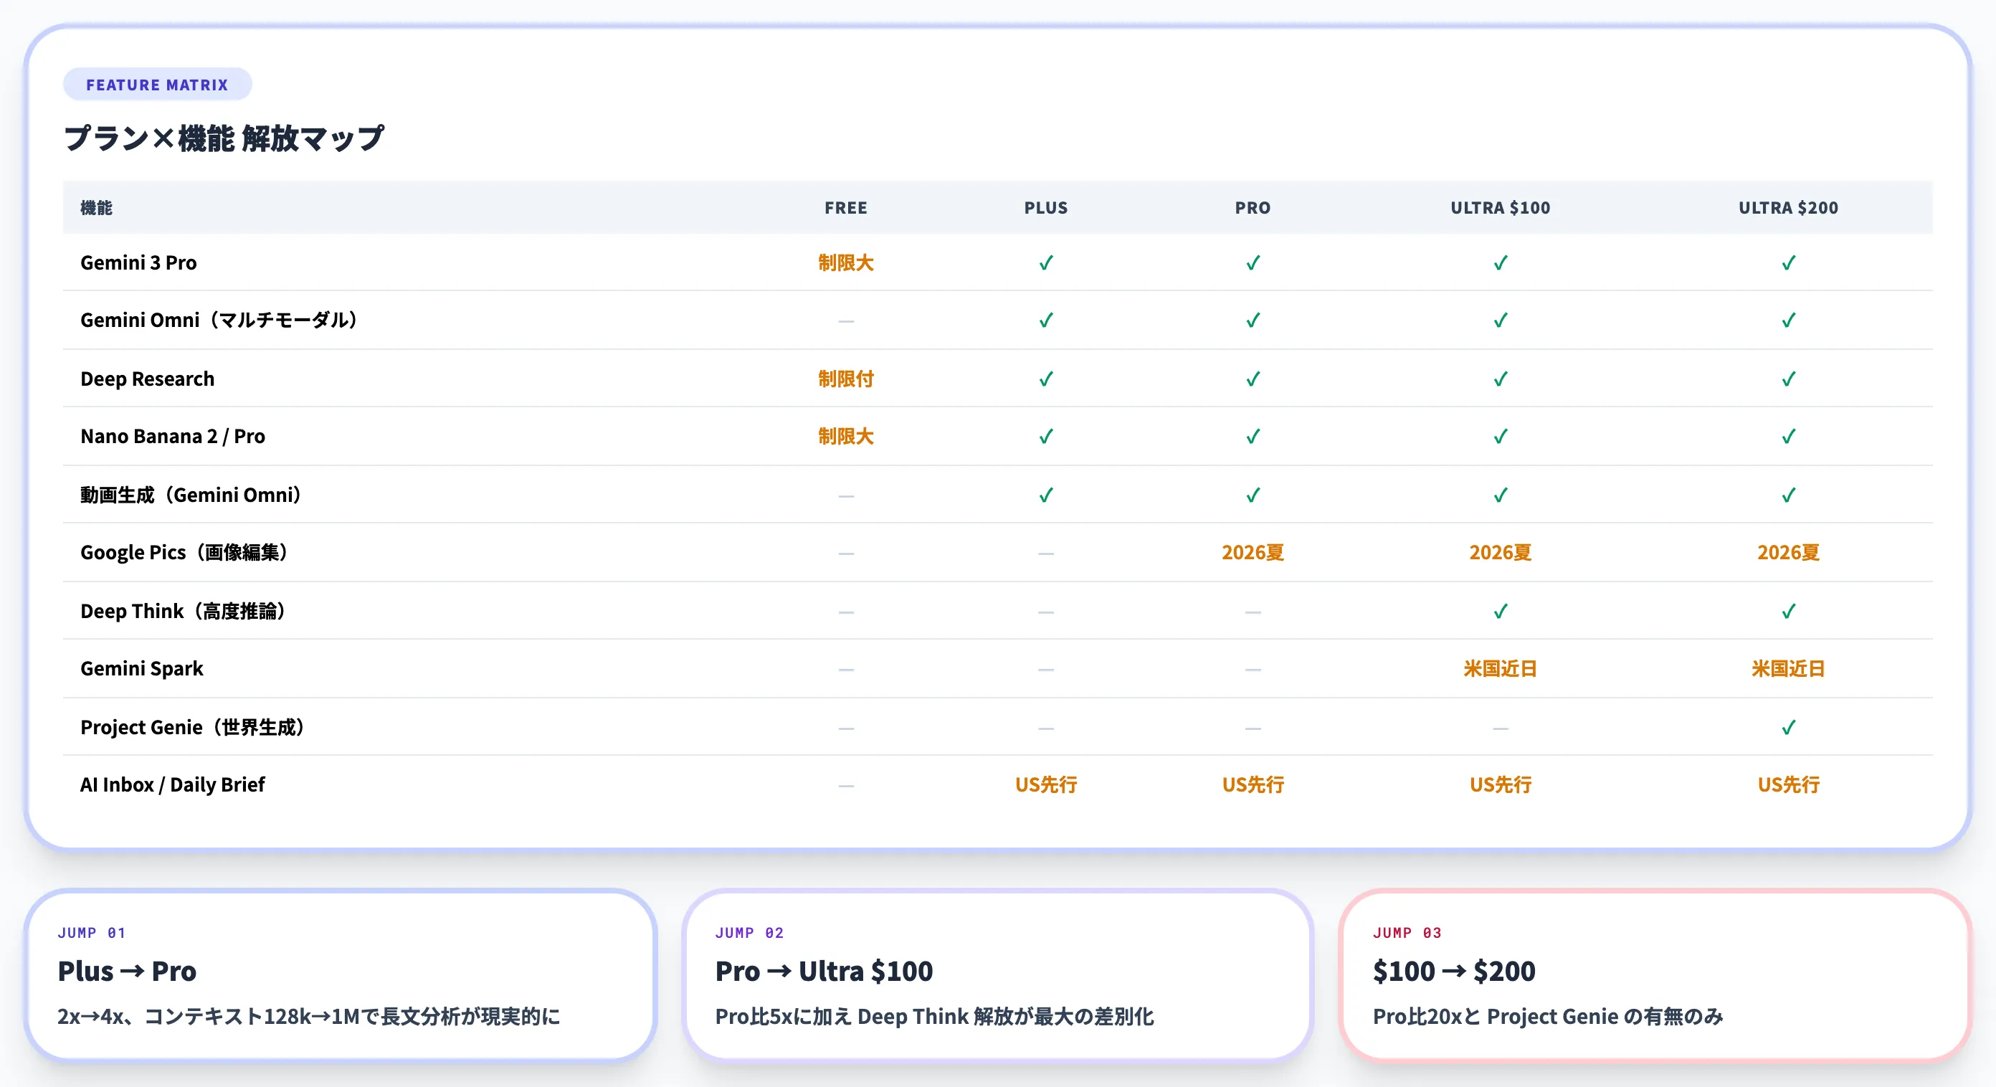The image size is (1996, 1087).
Task: Click Project Genie checkmark under ULTRA $200
Action: click(1788, 728)
